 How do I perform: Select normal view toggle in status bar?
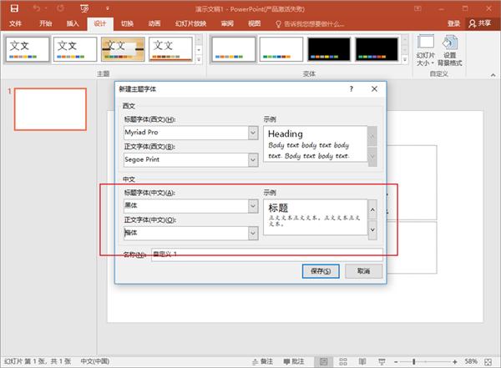pyautogui.click(x=323, y=361)
